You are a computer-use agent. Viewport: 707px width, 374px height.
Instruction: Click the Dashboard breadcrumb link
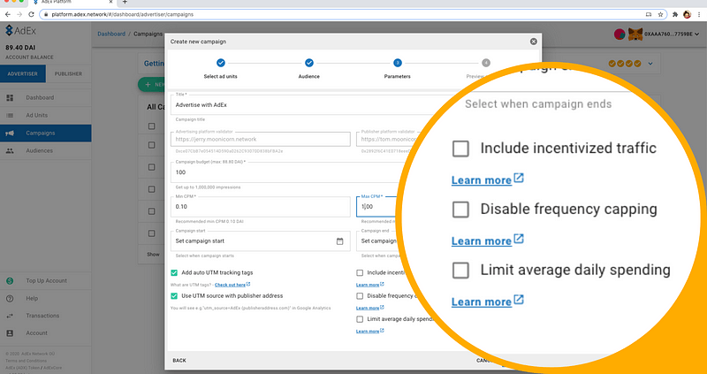[111, 34]
